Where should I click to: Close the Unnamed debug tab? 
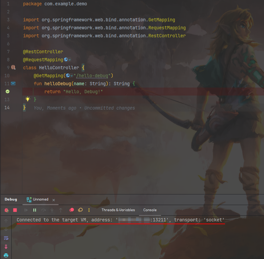click(x=54, y=200)
